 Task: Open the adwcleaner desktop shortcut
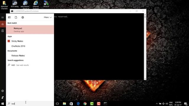(x=25, y=5)
